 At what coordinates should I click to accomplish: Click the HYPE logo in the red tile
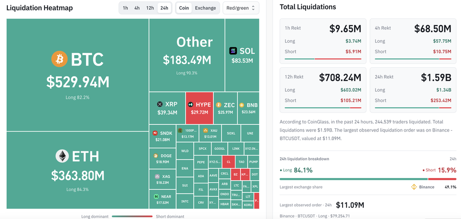[x=190, y=105]
